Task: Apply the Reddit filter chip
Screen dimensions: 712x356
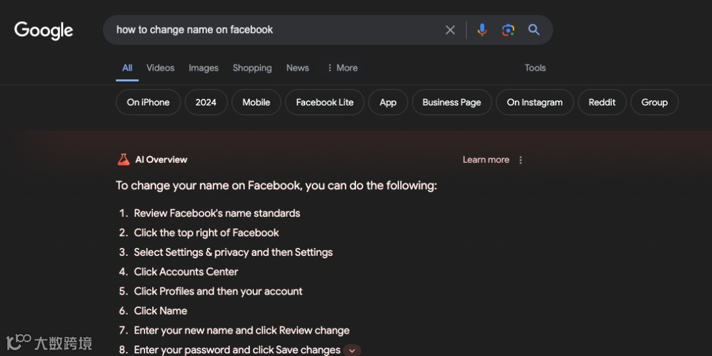Action: pyautogui.click(x=602, y=102)
